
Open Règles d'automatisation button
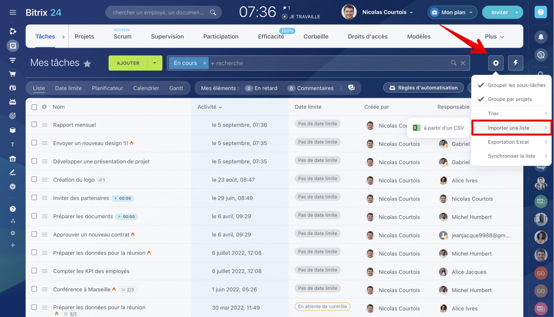click(x=423, y=88)
